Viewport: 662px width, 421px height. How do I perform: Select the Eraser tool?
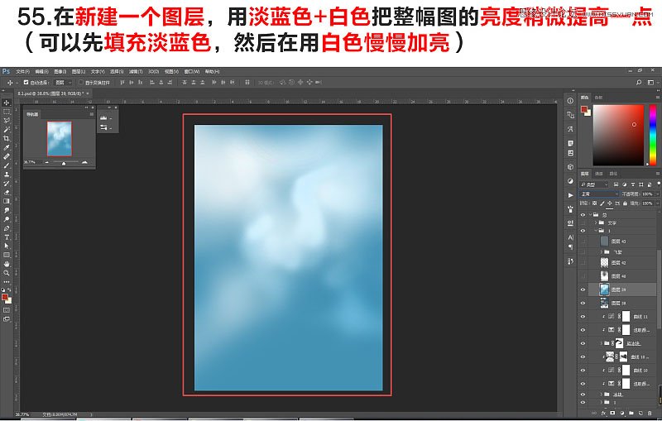tap(7, 193)
